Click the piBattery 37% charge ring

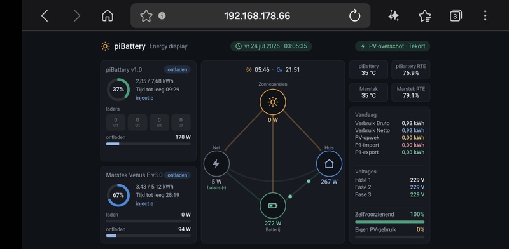click(118, 90)
